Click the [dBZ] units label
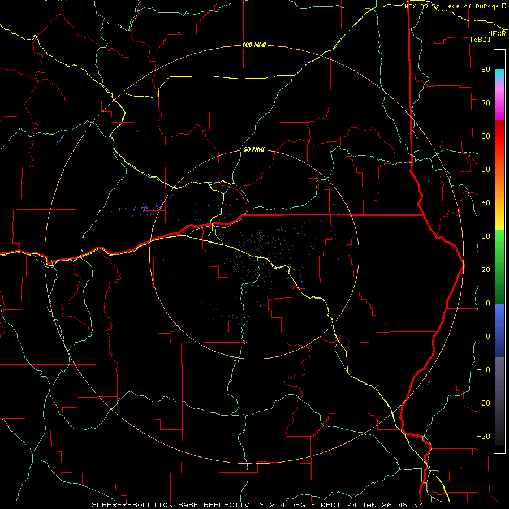The width and height of the screenshot is (509, 509). point(480,39)
